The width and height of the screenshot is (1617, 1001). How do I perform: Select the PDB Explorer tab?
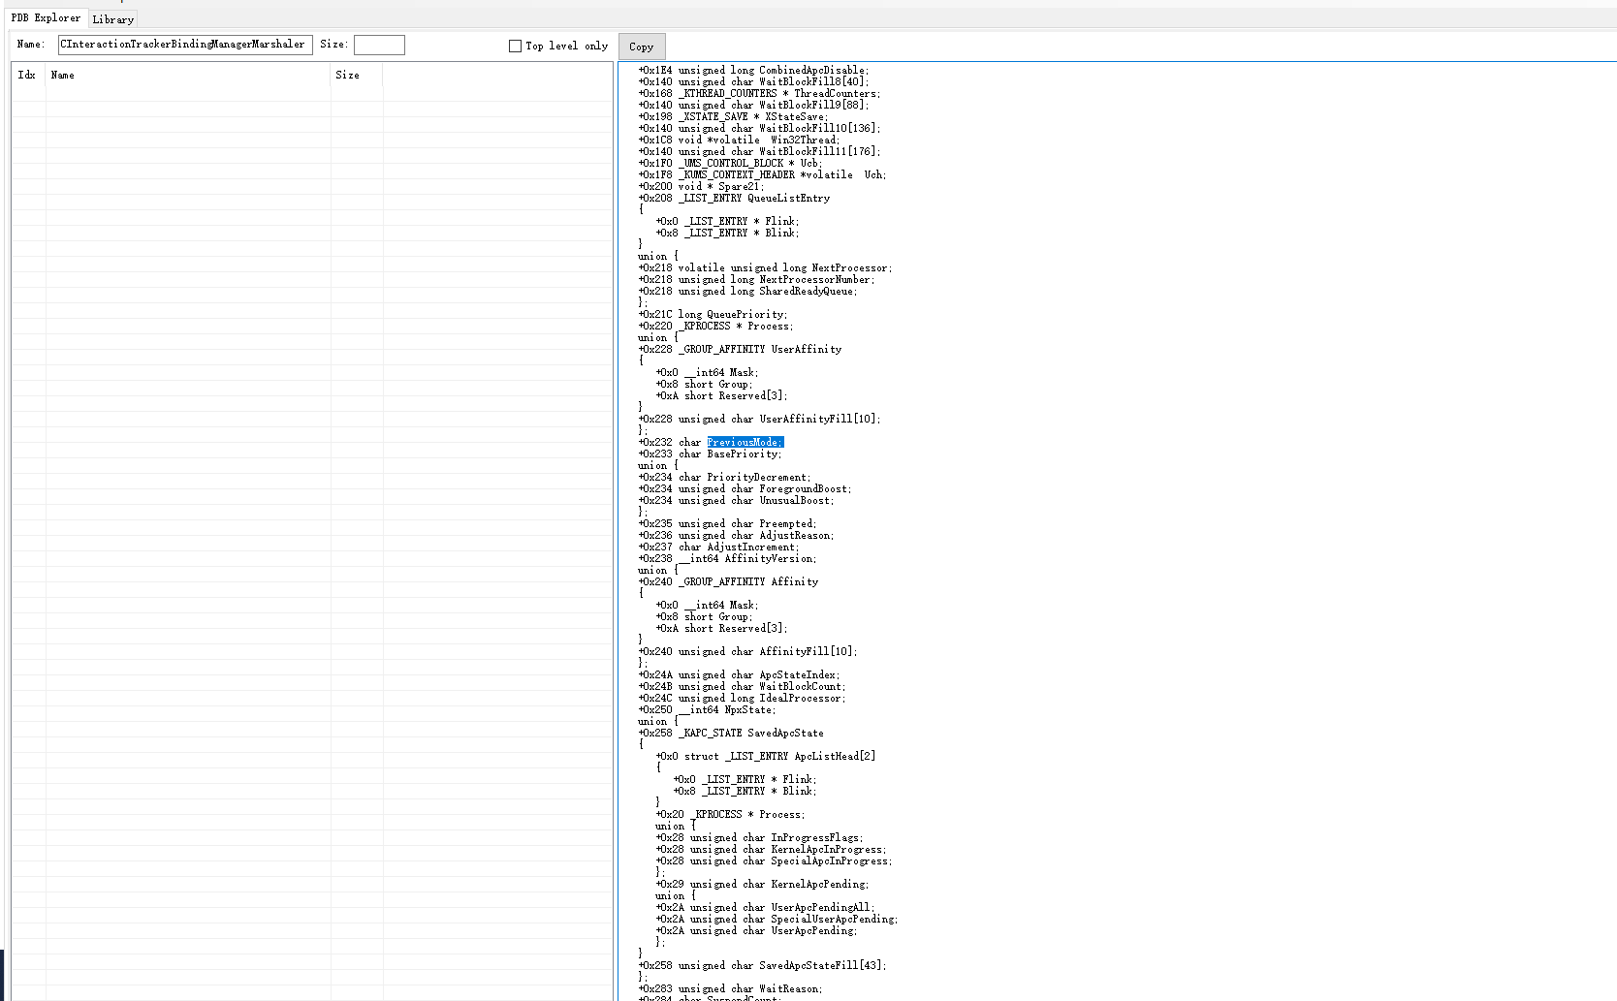tap(46, 18)
